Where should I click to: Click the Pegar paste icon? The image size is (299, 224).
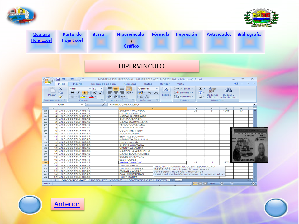[x=52, y=90]
